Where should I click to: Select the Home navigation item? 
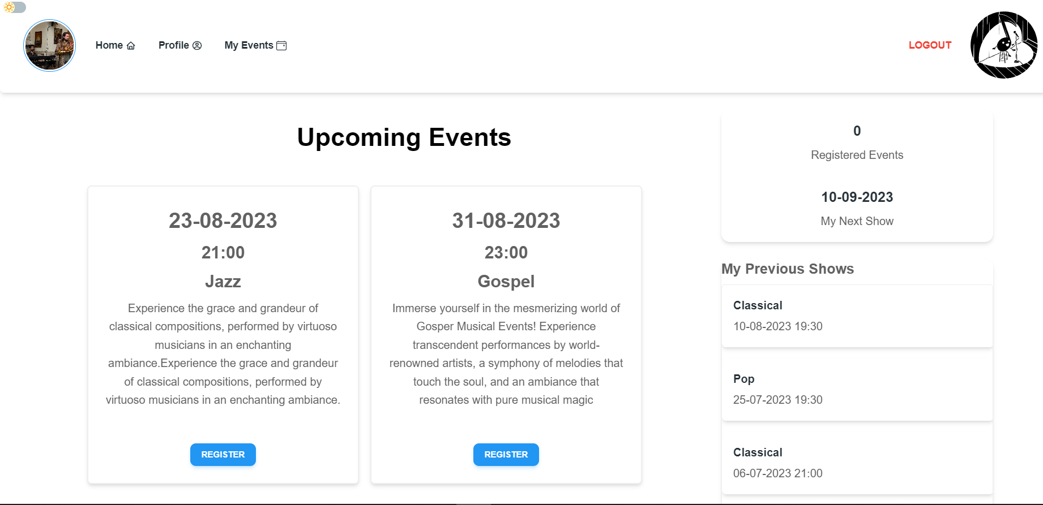point(110,45)
